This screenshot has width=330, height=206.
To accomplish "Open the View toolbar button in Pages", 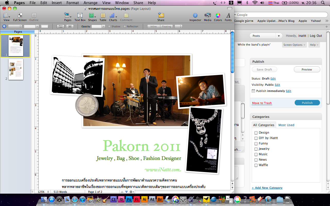I will 6,17.
